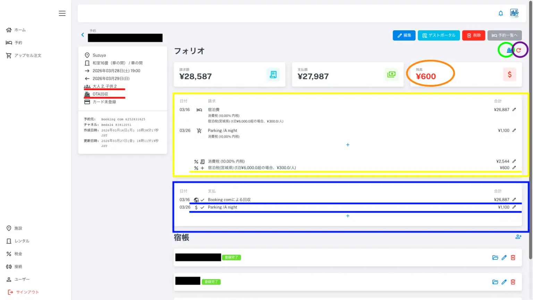The height and width of the screenshot is (300, 533).
Task: Delete the second guest registry entry
Action: (513, 282)
